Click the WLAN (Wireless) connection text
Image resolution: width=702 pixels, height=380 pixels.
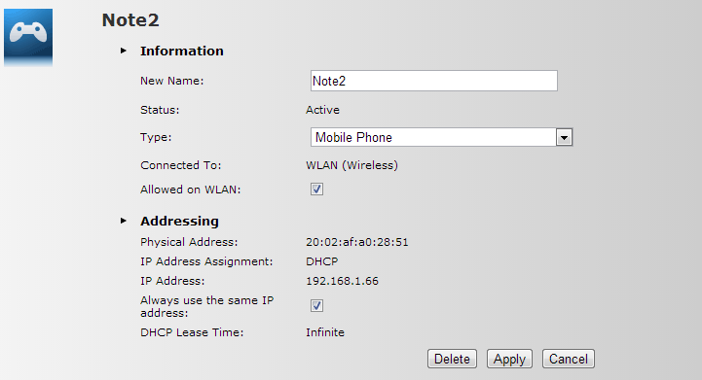pyautogui.click(x=351, y=165)
